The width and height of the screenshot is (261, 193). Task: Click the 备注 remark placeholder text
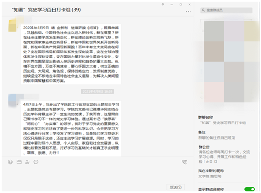coord(217,138)
